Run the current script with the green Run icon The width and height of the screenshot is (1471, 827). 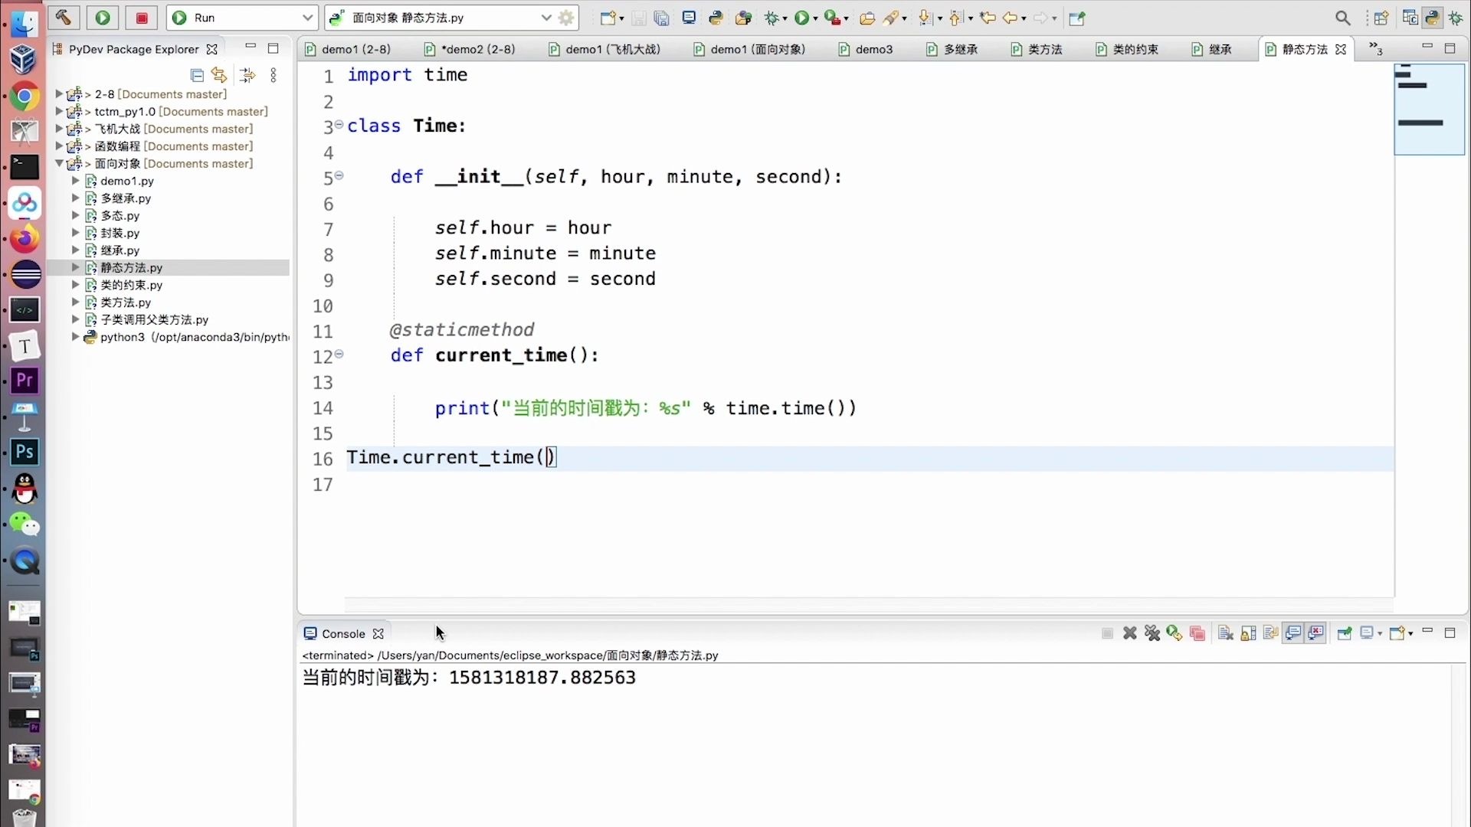click(802, 18)
